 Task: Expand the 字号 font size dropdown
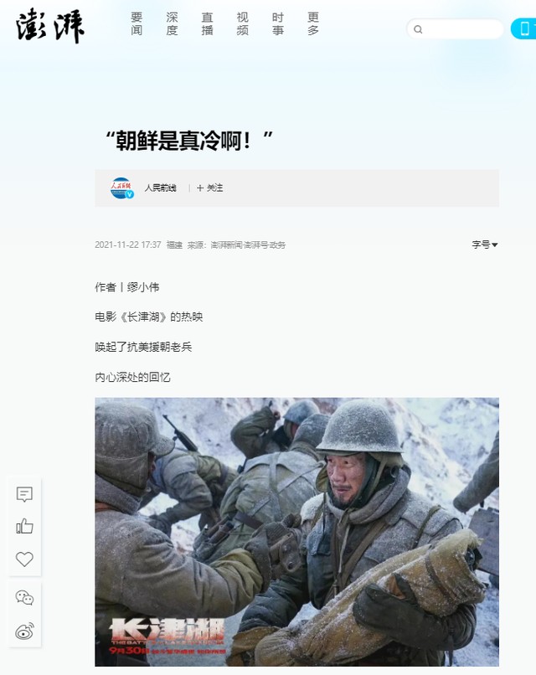point(485,245)
